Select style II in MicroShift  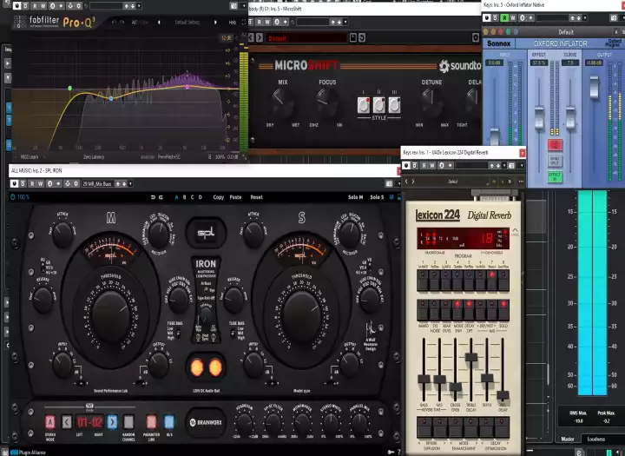(x=378, y=105)
